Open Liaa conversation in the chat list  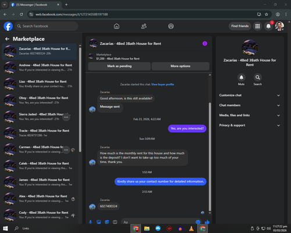pos(40,84)
